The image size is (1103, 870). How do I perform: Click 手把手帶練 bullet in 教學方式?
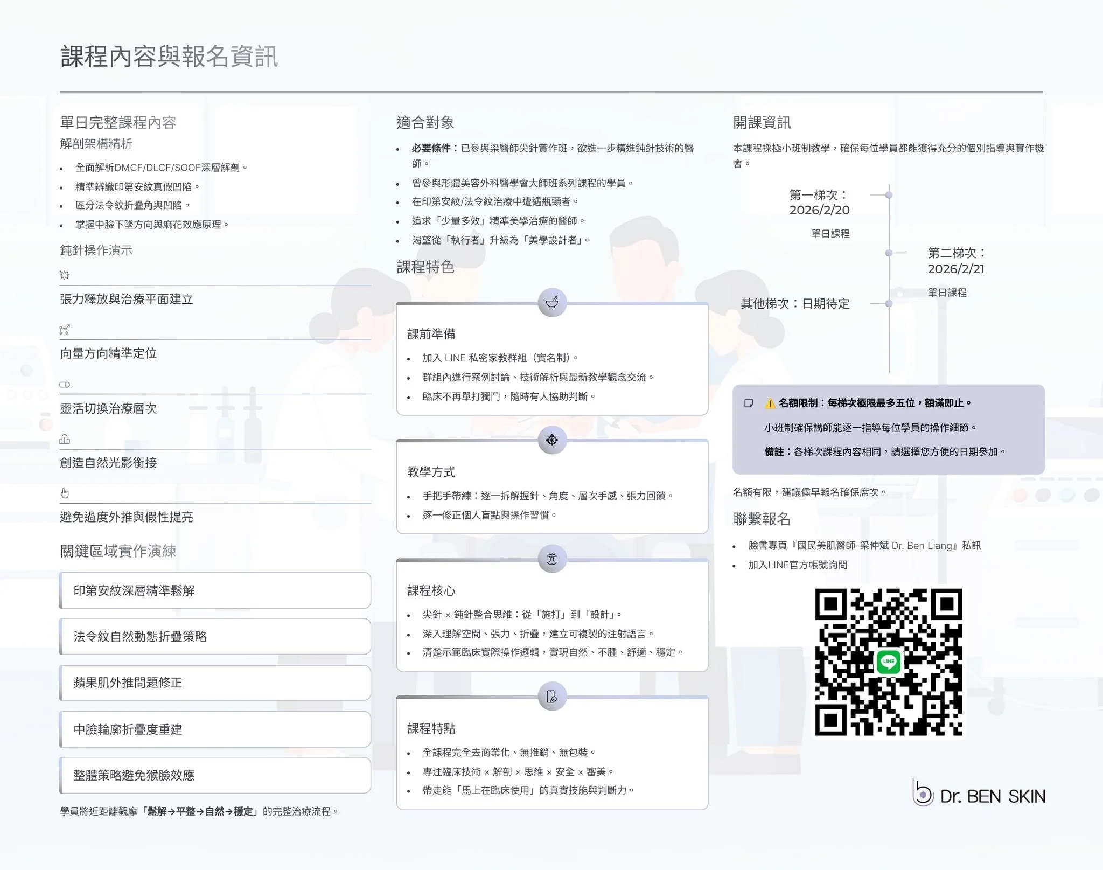(x=548, y=496)
